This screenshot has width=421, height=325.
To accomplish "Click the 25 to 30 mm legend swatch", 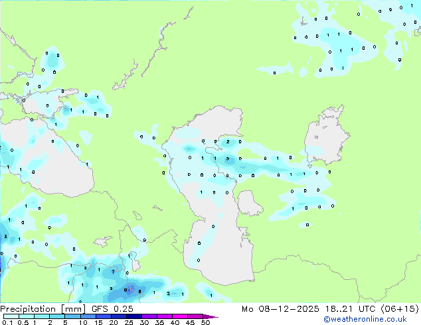I will [x=134, y=316].
